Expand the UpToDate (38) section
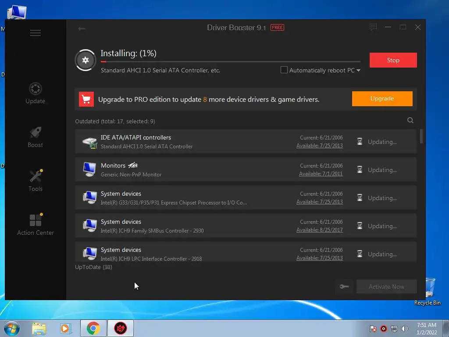Screen dimensions: 449x337 [94, 267]
